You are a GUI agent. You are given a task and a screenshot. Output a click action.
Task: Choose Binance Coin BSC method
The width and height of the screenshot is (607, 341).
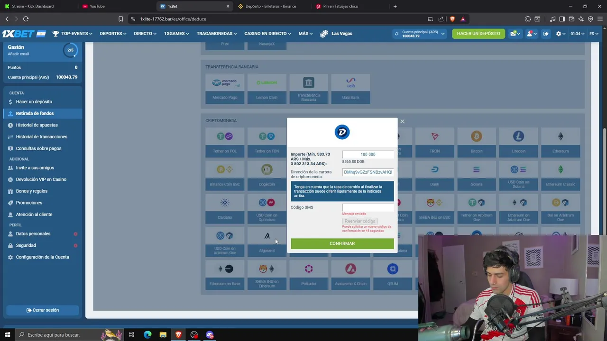pyautogui.click(x=225, y=176)
